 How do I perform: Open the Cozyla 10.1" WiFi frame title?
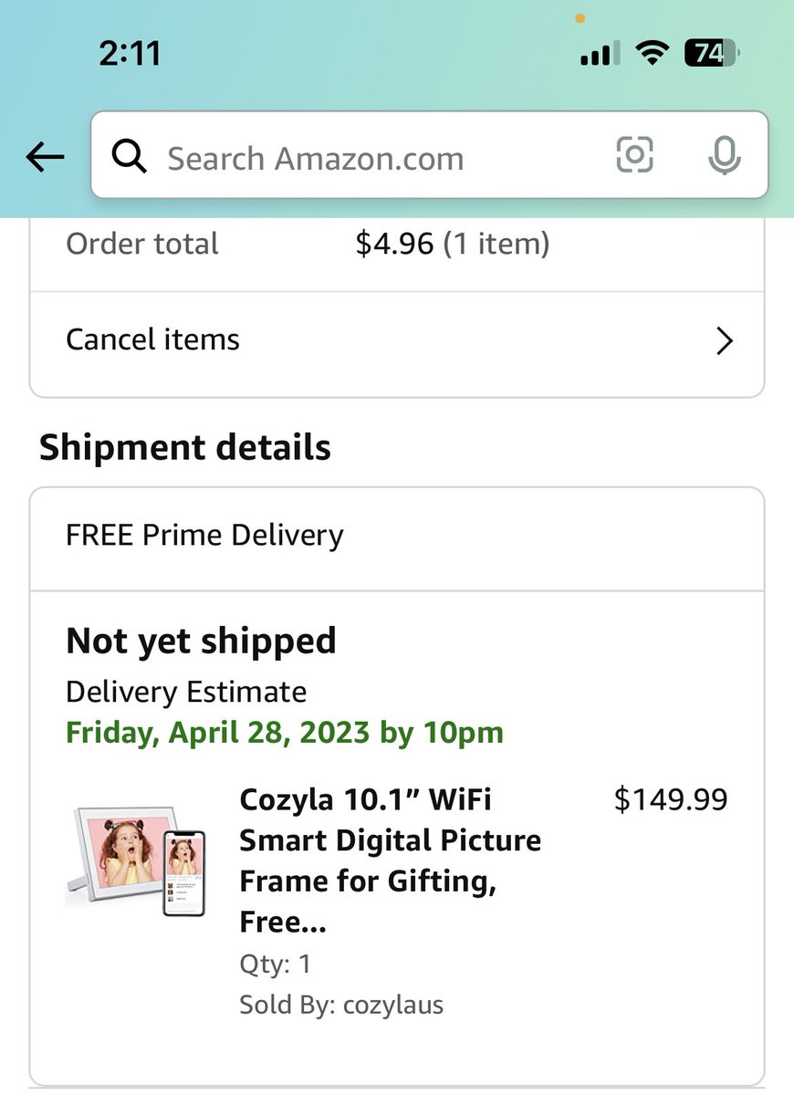(x=390, y=860)
